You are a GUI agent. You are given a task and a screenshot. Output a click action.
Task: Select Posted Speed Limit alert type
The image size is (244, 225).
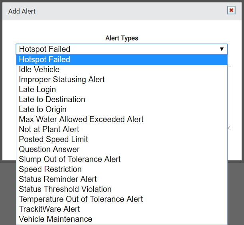(x=122, y=139)
